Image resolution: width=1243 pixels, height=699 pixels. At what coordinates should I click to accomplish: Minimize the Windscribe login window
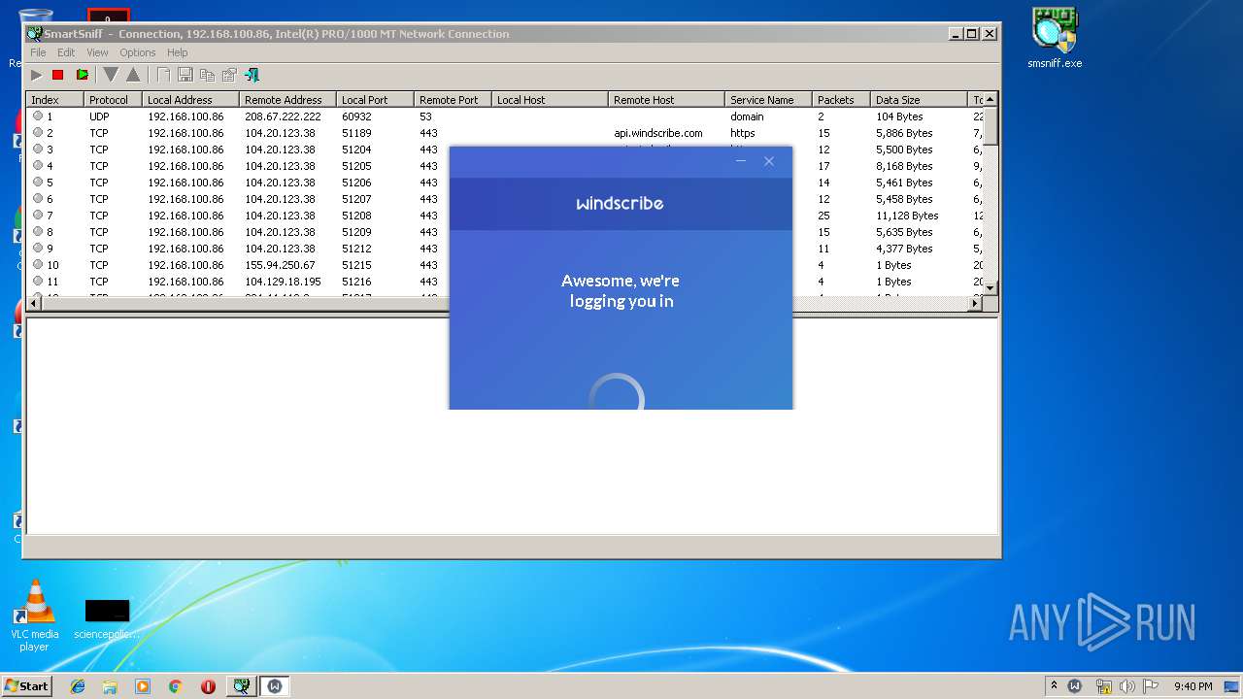(741, 161)
